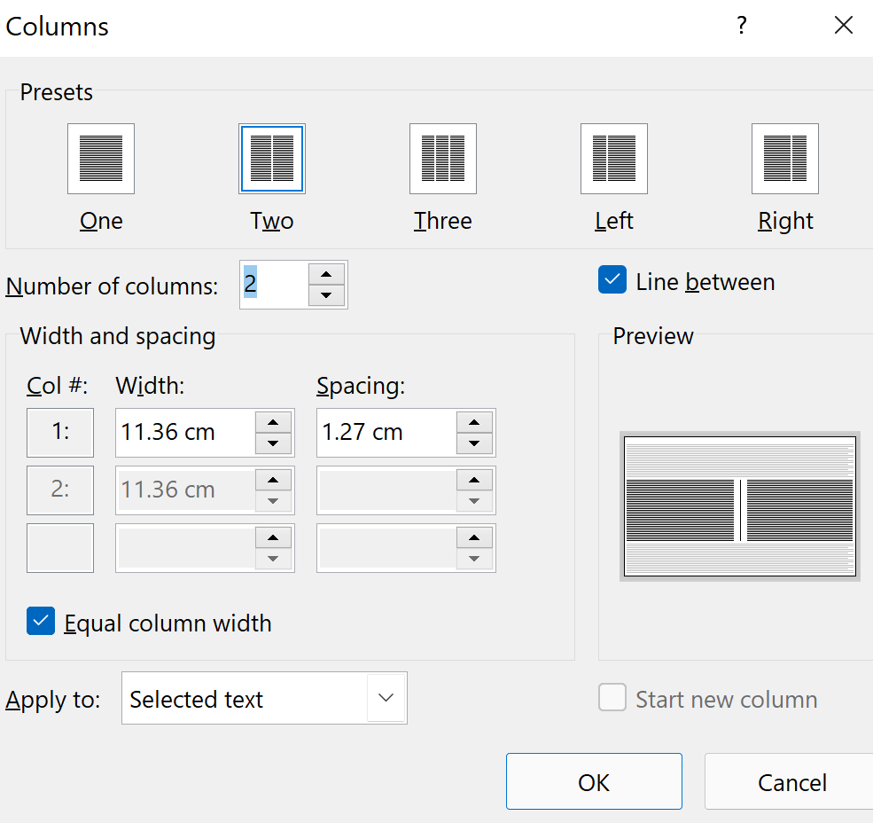Select the Two columns preset
This screenshot has height=823, width=873.
coord(271,160)
